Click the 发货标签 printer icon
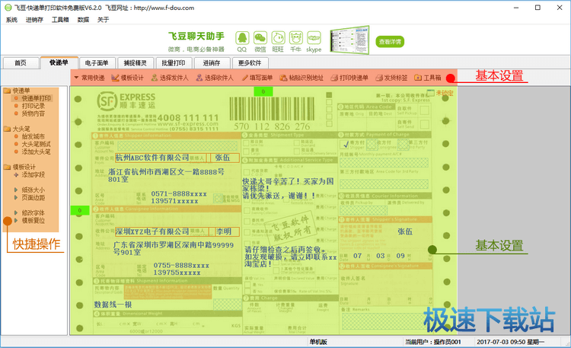 tap(379, 78)
